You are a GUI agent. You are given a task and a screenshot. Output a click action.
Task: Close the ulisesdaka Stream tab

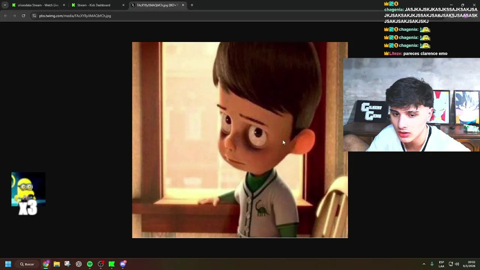[64, 5]
